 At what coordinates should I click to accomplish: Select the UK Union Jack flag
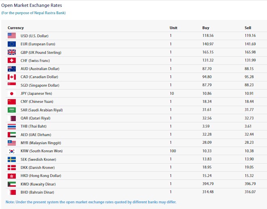pos(12,52)
